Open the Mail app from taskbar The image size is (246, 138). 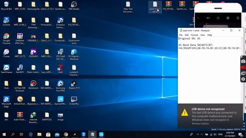pos(57,135)
